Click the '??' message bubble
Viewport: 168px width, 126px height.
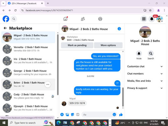[x=117, y=83]
